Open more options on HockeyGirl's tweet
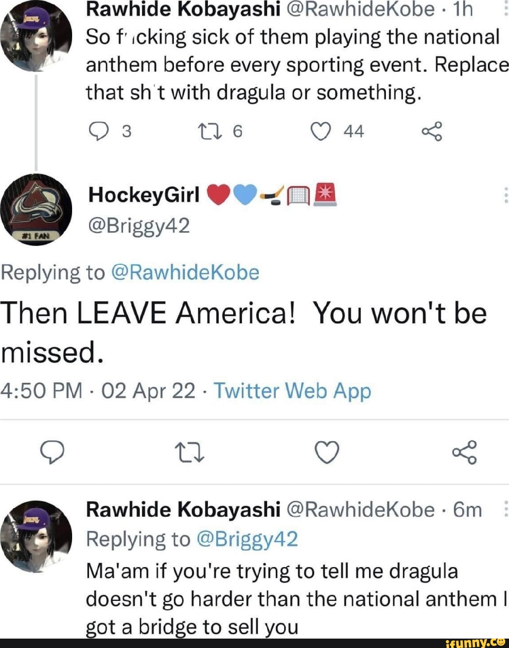The width and height of the screenshot is (509, 648). tap(506, 194)
